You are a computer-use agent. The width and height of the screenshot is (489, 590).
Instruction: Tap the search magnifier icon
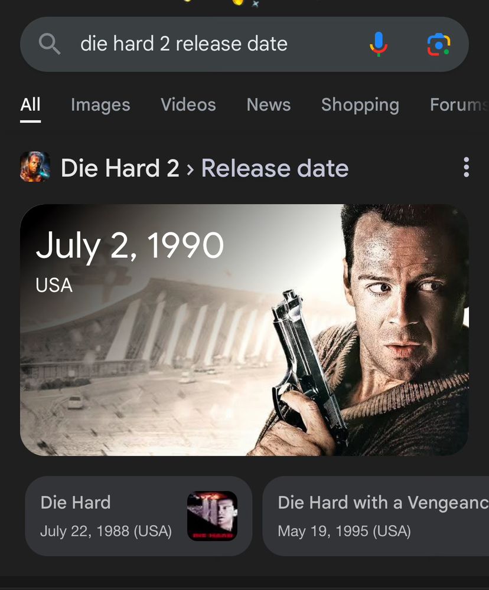tap(50, 44)
